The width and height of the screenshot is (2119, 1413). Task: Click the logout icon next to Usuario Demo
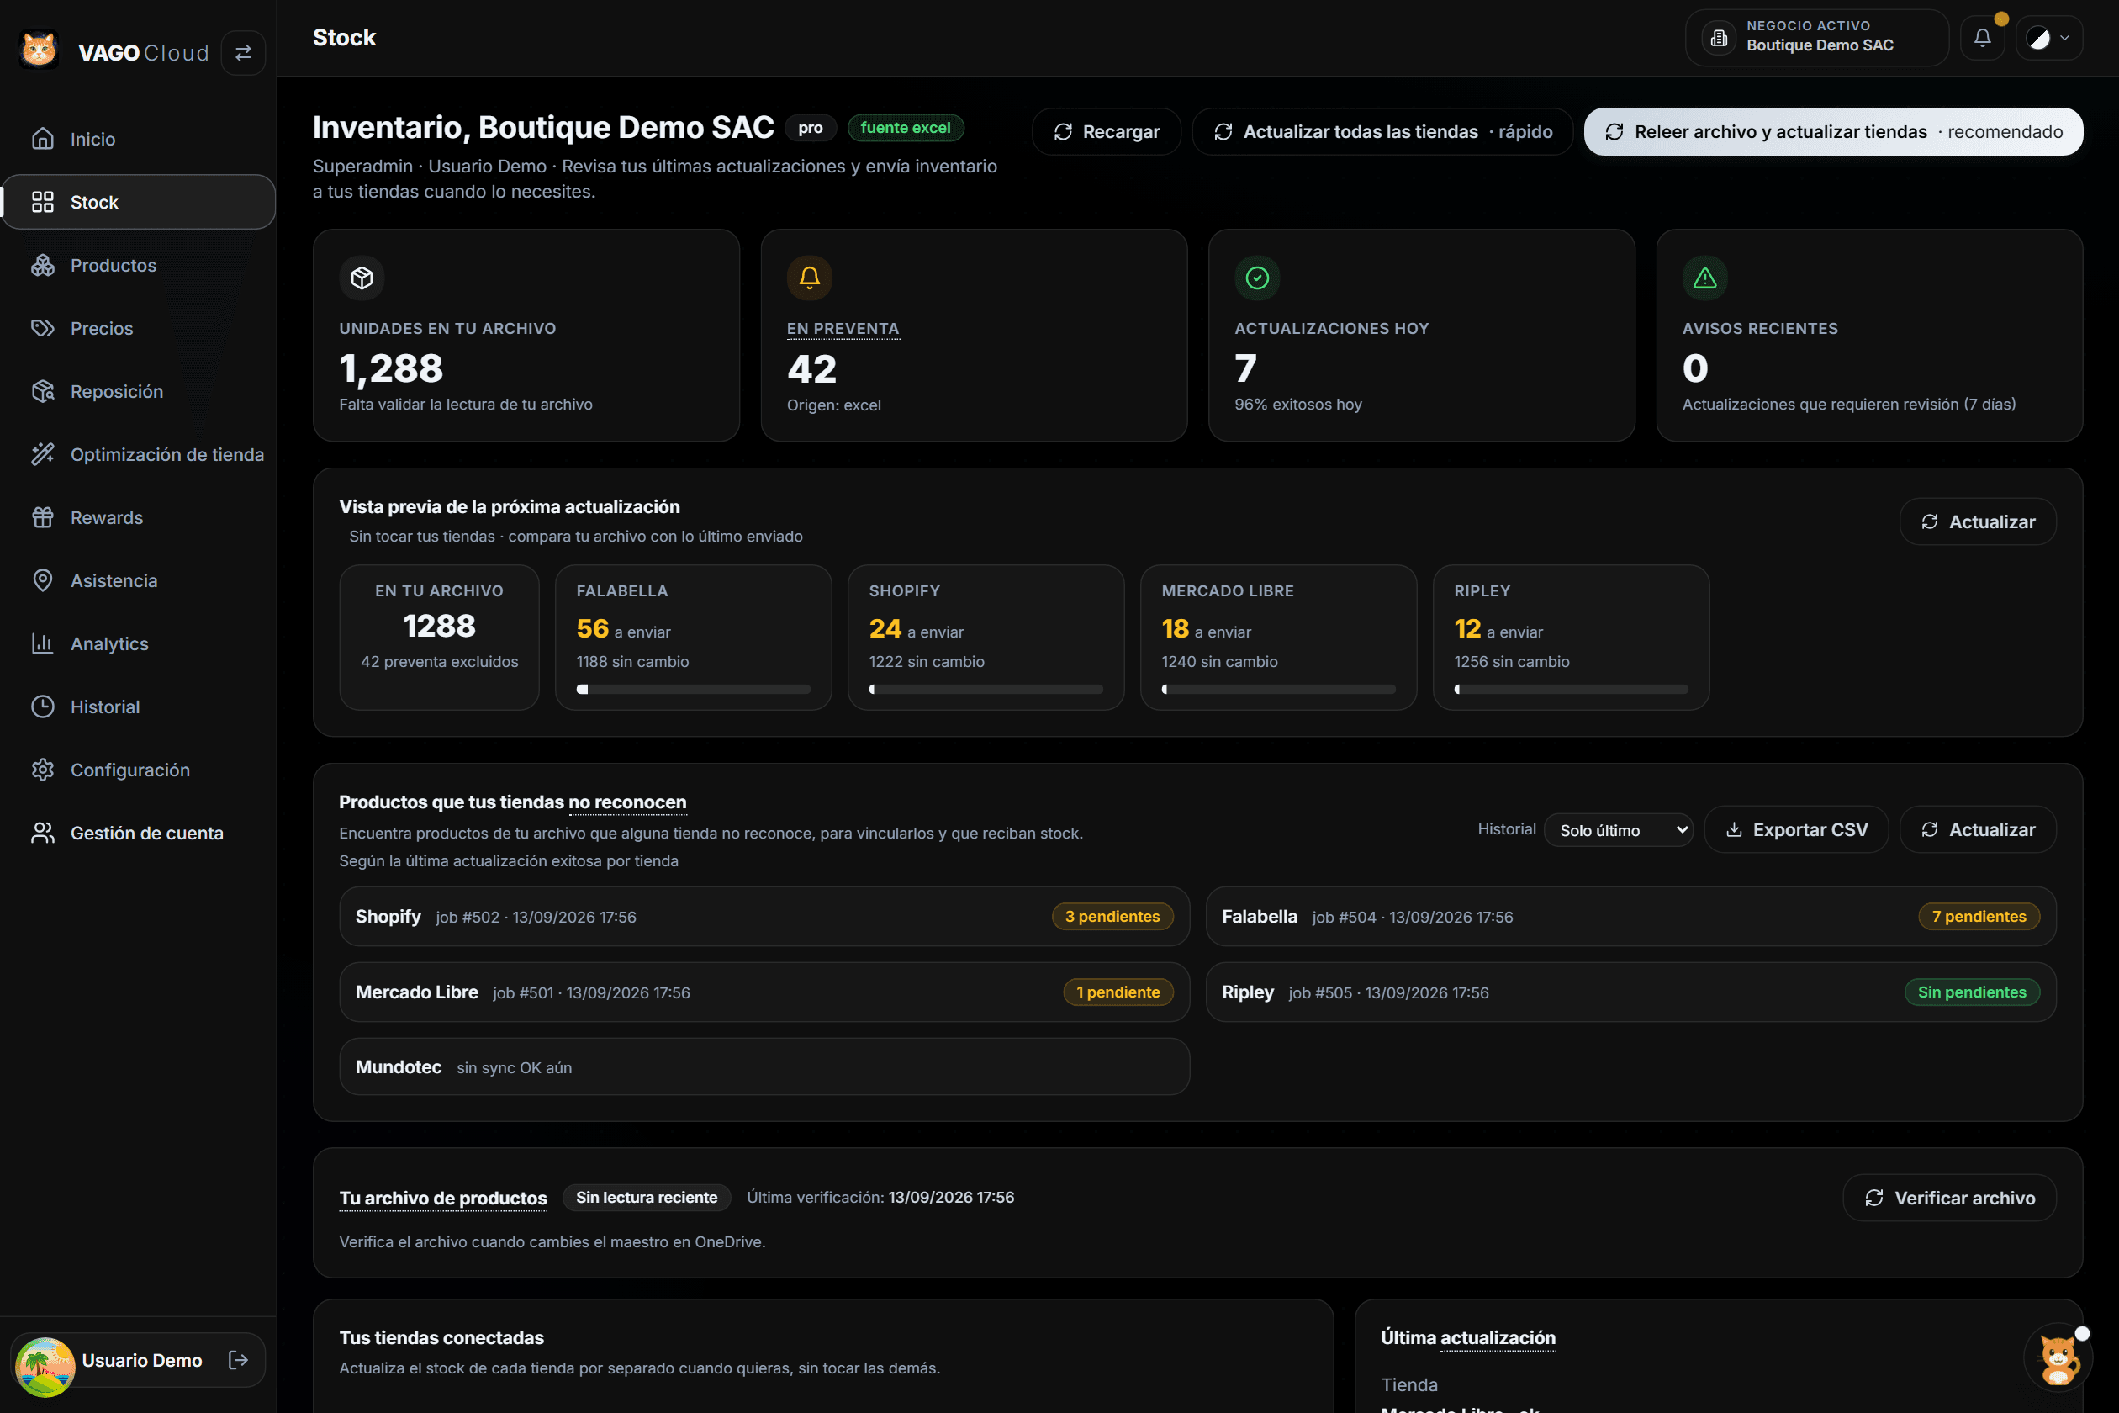point(238,1360)
